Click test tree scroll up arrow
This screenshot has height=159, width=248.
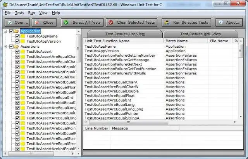tap(78, 31)
